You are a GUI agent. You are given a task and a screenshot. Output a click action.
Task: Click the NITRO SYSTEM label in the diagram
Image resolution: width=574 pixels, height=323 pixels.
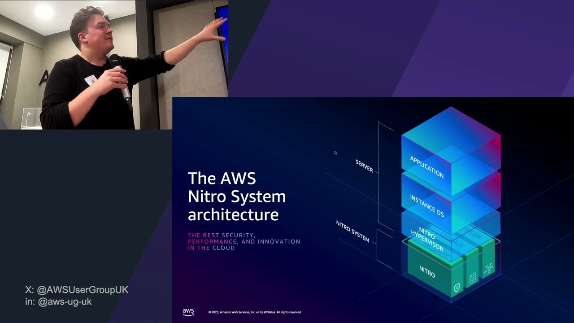[x=353, y=231]
